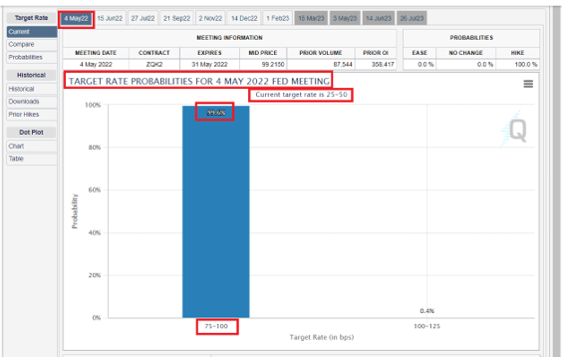Viewport: 562px width, 361px height.
Task: Open the greyed 15 Mar23 tab
Action: (311, 18)
